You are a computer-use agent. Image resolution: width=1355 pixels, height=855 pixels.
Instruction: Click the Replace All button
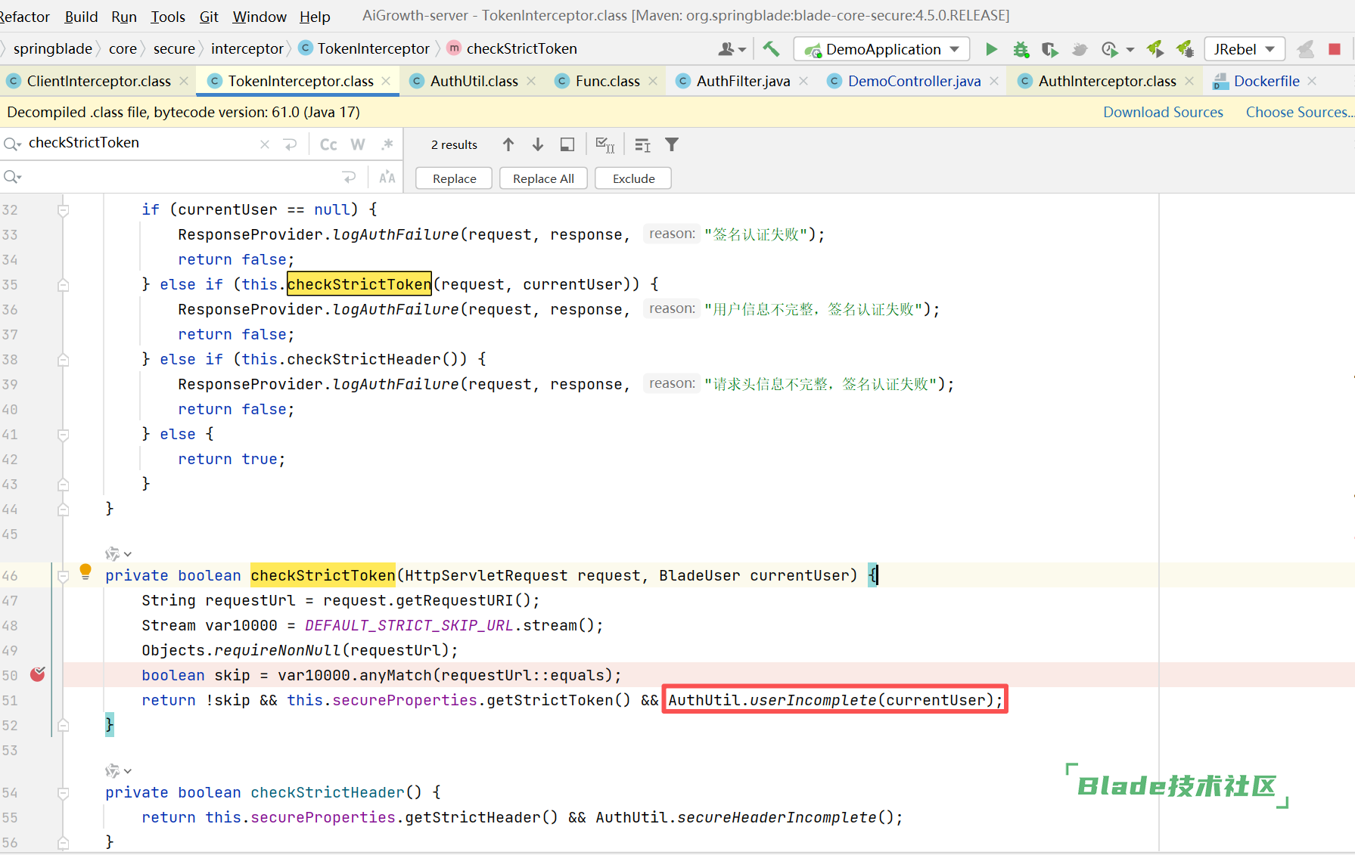543,178
